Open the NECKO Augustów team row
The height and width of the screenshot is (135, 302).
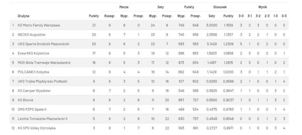[x=149, y=35]
